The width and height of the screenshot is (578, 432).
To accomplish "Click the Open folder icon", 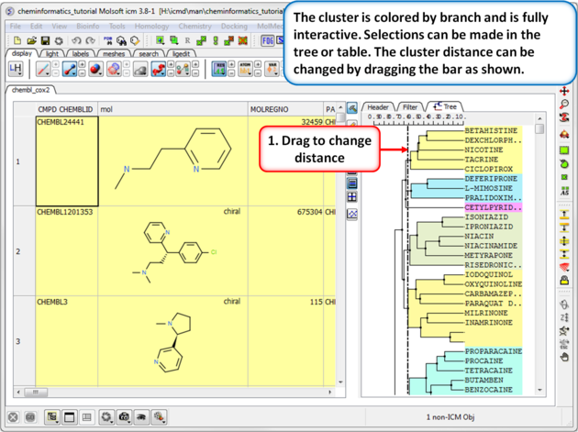I will point(31,40).
